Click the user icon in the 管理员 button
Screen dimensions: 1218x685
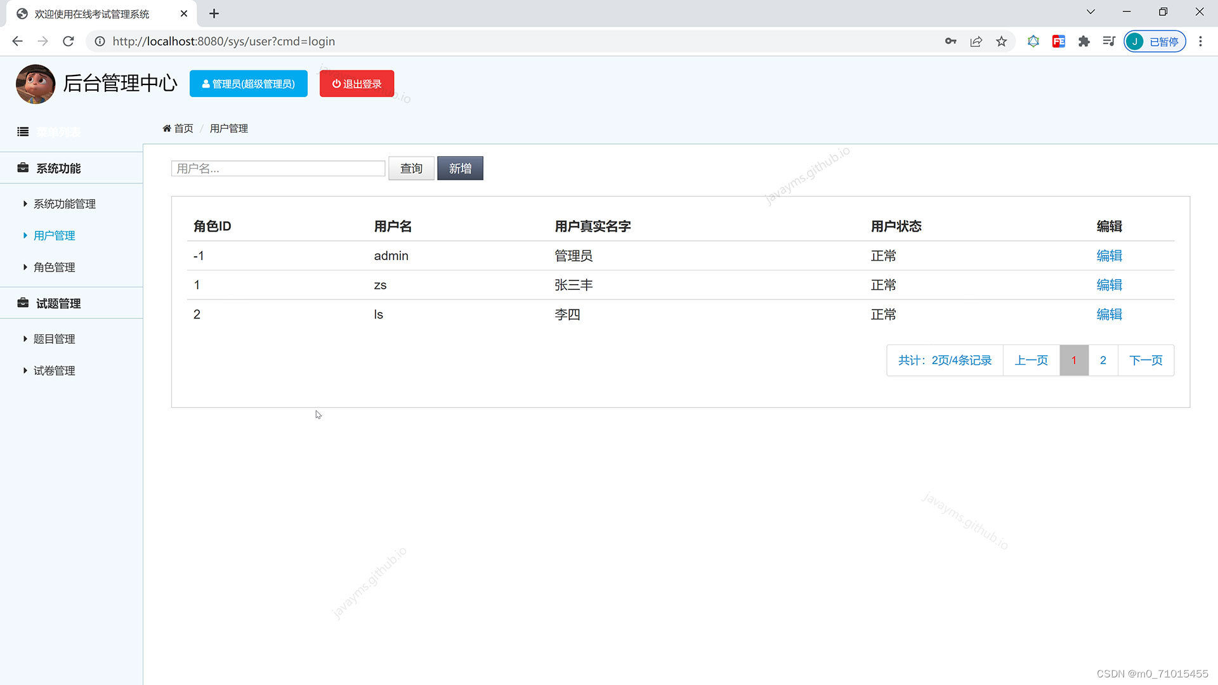(206, 83)
